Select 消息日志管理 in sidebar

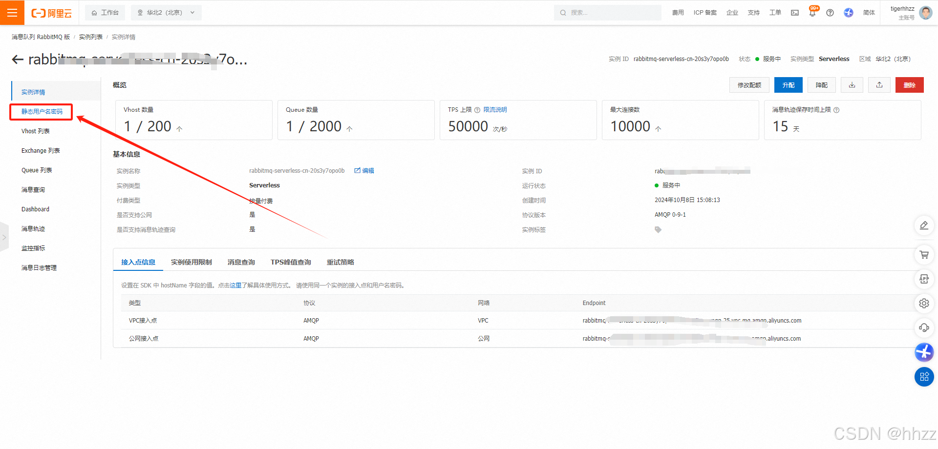click(x=39, y=268)
